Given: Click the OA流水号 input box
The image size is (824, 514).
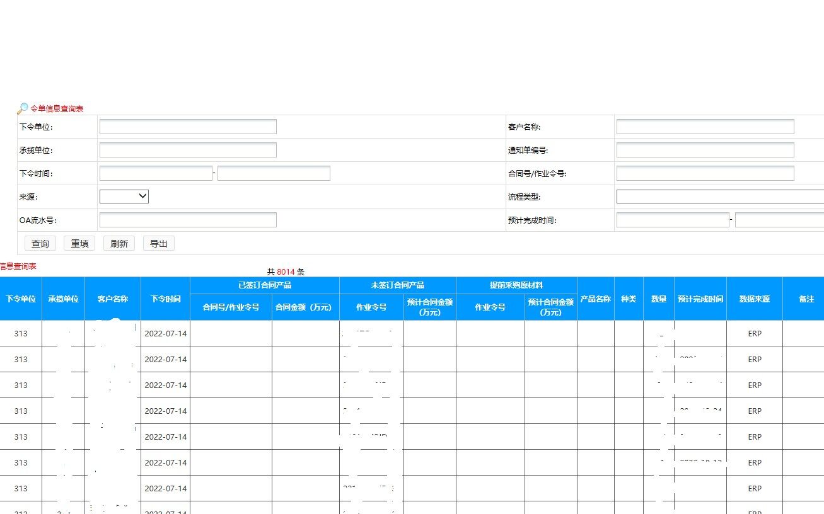Looking at the screenshot, I should [x=188, y=220].
